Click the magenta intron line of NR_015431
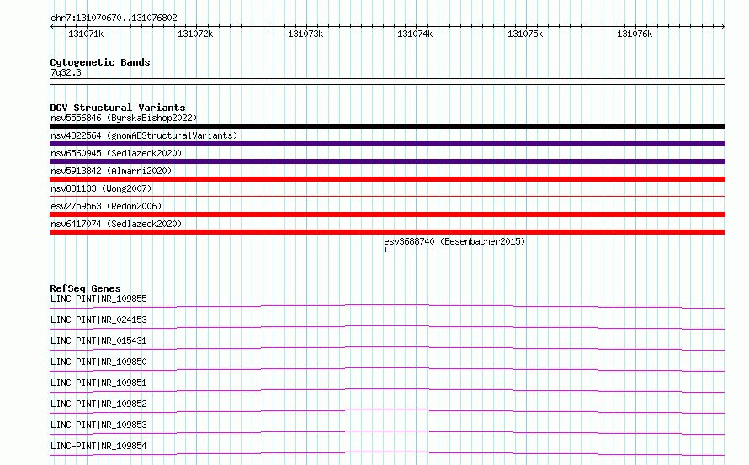This screenshot has height=465, width=749. [387, 347]
